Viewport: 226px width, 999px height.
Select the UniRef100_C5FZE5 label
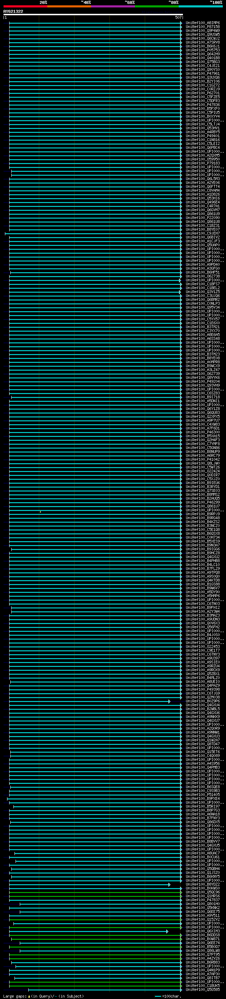[203, 97]
